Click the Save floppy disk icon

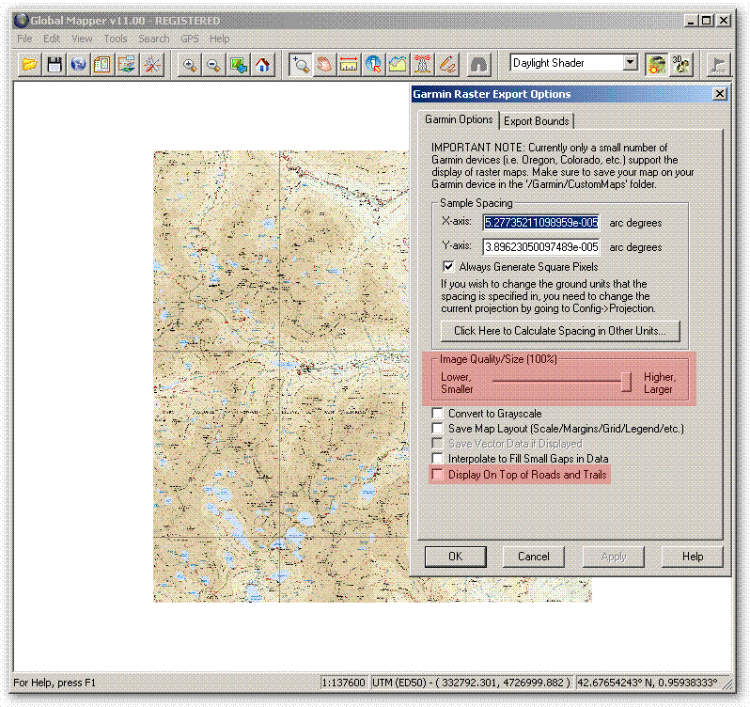click(55, 64)
